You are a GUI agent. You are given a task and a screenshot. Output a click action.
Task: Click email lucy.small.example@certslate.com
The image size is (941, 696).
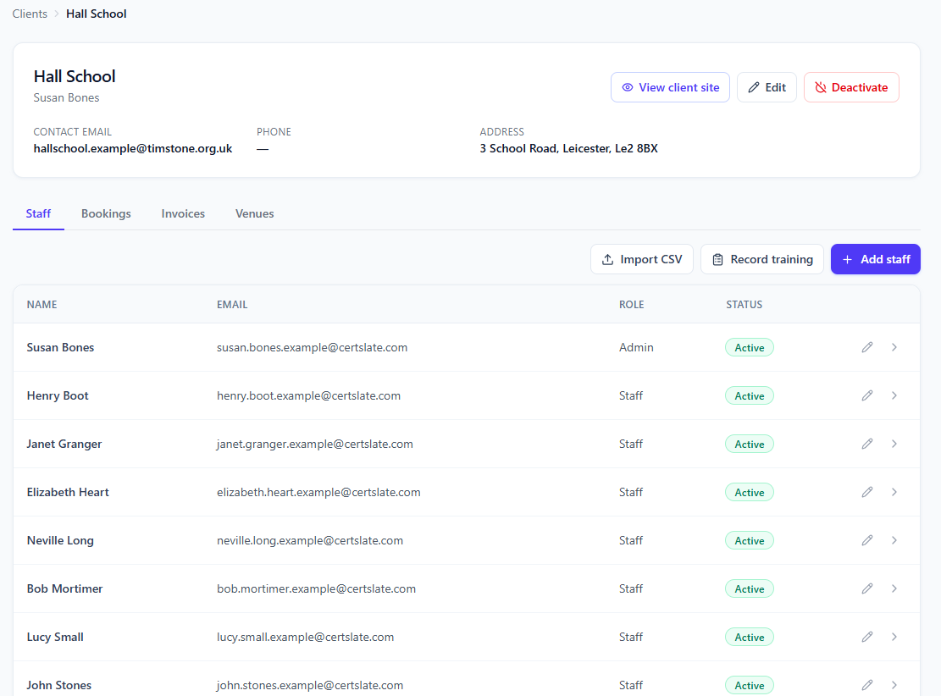(306, 638)
